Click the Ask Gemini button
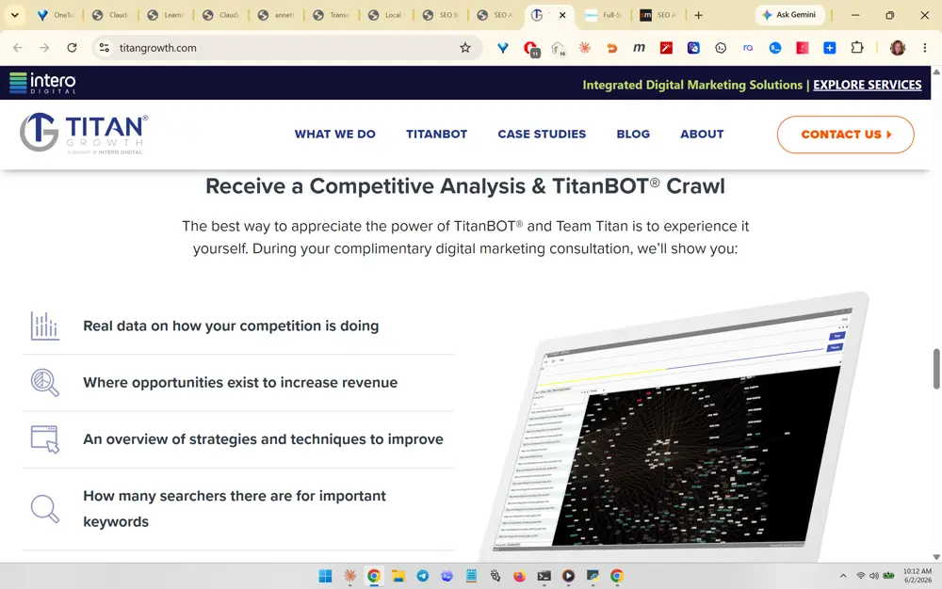 (789, 15)
